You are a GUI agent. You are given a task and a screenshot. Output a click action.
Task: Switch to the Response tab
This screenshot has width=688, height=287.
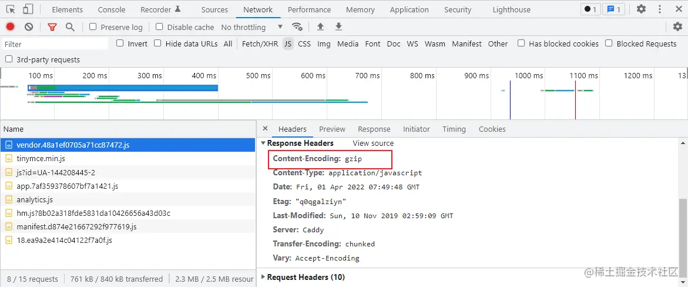pos(374,129)
